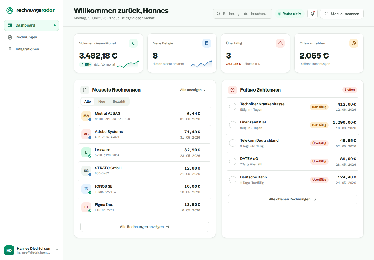Click the IS avatar for IONOS SE

click(86, 189)
